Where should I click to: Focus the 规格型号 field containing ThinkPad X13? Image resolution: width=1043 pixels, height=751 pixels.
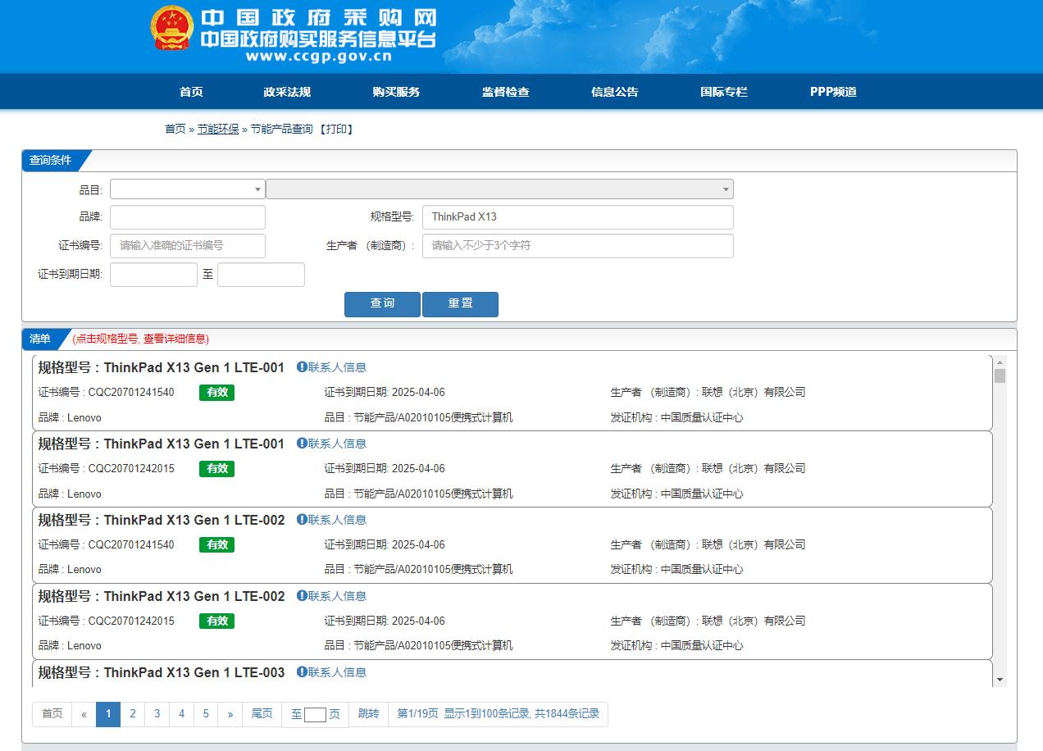pos(578,217)
